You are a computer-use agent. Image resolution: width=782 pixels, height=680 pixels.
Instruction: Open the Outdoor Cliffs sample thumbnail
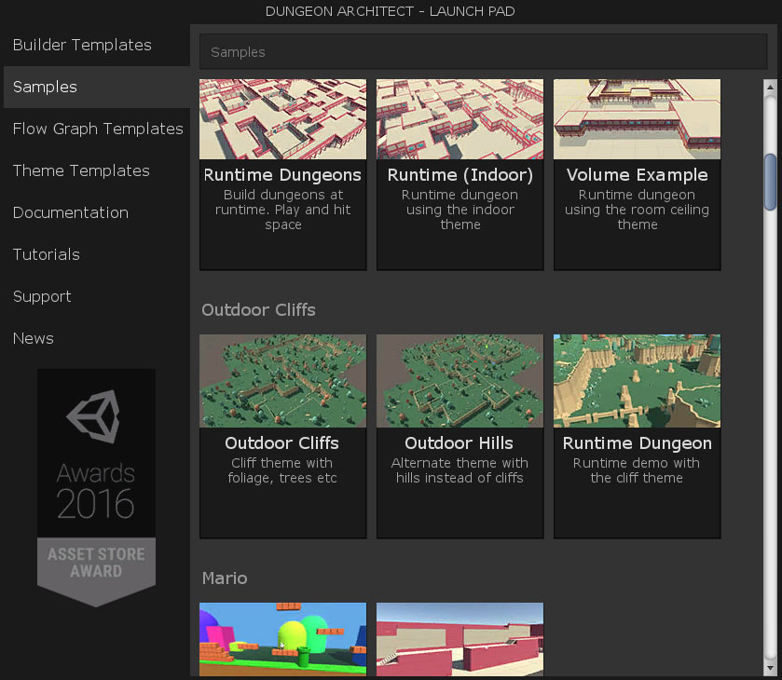point(282,381)
